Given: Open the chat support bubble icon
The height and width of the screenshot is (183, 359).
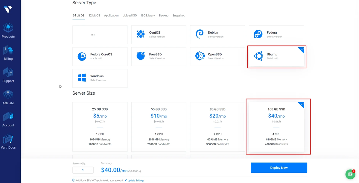Looking at the screenshot, I should coord(350,174).
